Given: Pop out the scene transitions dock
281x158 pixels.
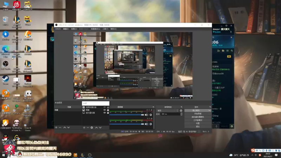Looking at the screenshot, I should [x=181, y=107].
